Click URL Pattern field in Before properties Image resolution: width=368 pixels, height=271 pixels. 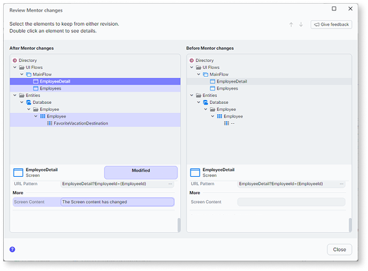point(291,184)
